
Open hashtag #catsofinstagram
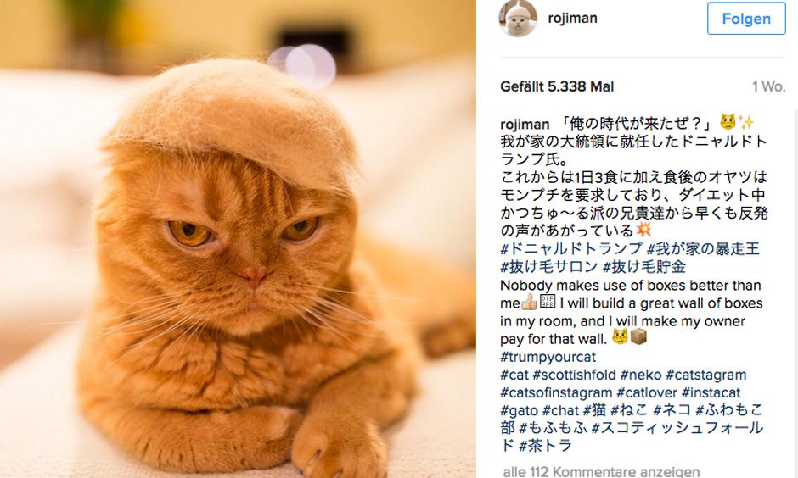556,393
